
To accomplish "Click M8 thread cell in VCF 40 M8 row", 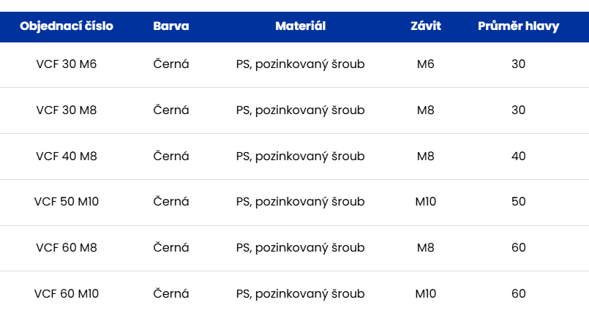I will [426, 156].
